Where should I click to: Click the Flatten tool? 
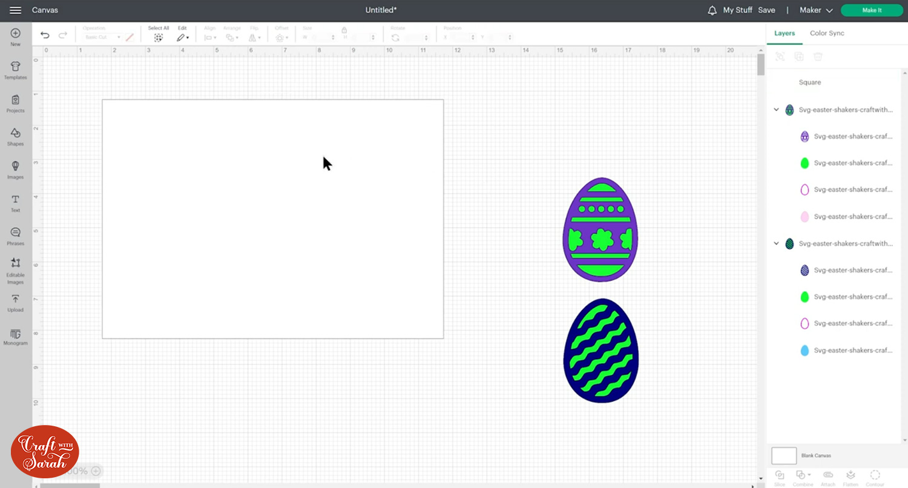click(x=850, y=478)
